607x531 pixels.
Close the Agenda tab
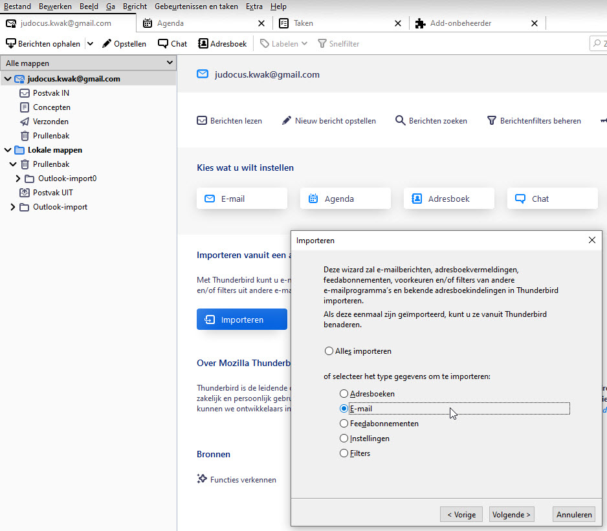[x=261, y=23]
